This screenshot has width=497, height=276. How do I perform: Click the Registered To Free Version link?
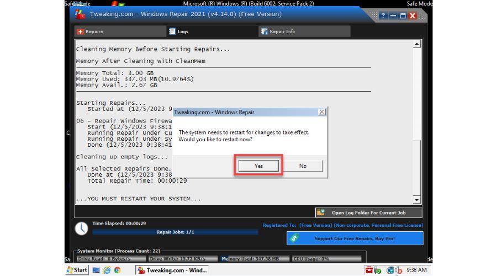[x=342, y=225]
